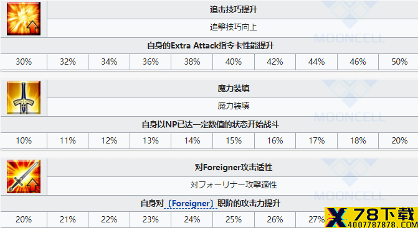Open the Foreigner class link
This screenshot has height=228, width=418.
191,204
